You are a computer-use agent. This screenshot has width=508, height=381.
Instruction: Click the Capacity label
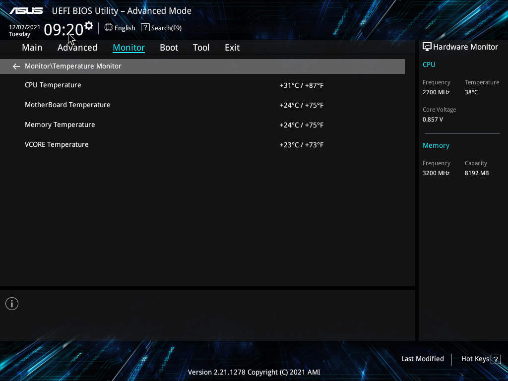476,163
